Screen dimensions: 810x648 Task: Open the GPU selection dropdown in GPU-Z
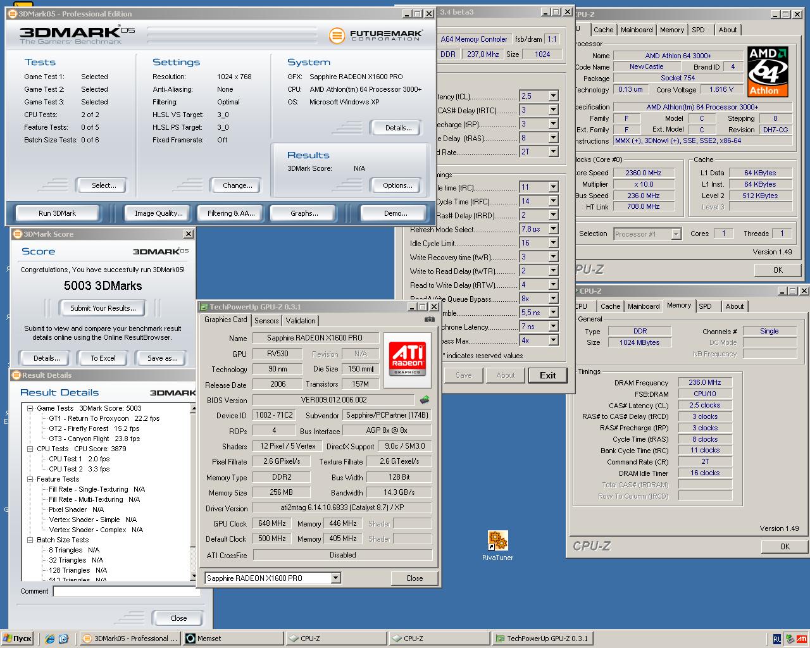pyautogui.click(x=335, y=578)
